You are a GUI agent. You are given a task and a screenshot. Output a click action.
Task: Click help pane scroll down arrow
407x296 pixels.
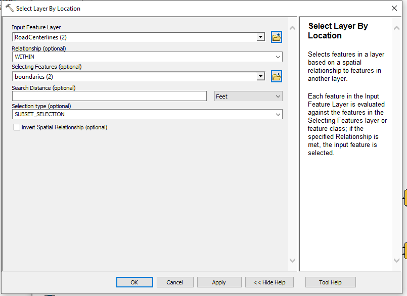(x=396, y=260)
